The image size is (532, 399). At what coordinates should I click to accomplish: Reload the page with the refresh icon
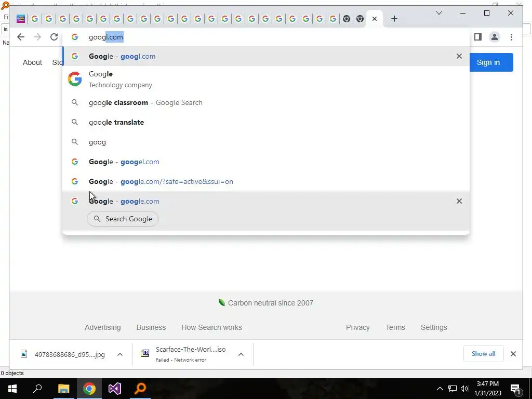[x=54, y=37]
